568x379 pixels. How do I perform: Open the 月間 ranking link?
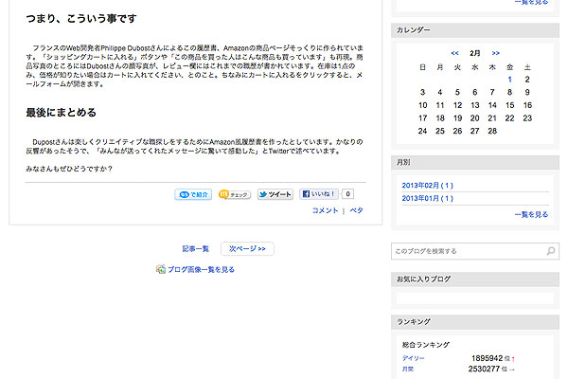[x=407, y=370]
